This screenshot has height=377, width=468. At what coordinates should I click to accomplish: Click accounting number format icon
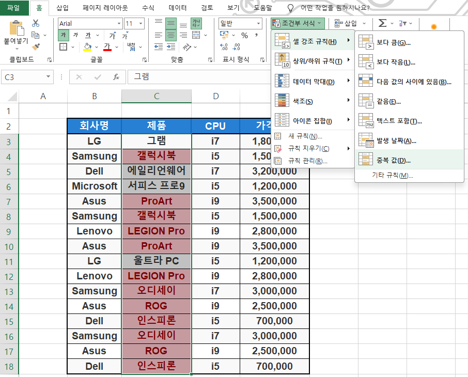click(x=224, y=35)
